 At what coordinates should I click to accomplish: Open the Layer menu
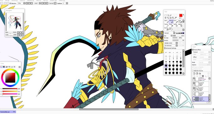point(22,1)
